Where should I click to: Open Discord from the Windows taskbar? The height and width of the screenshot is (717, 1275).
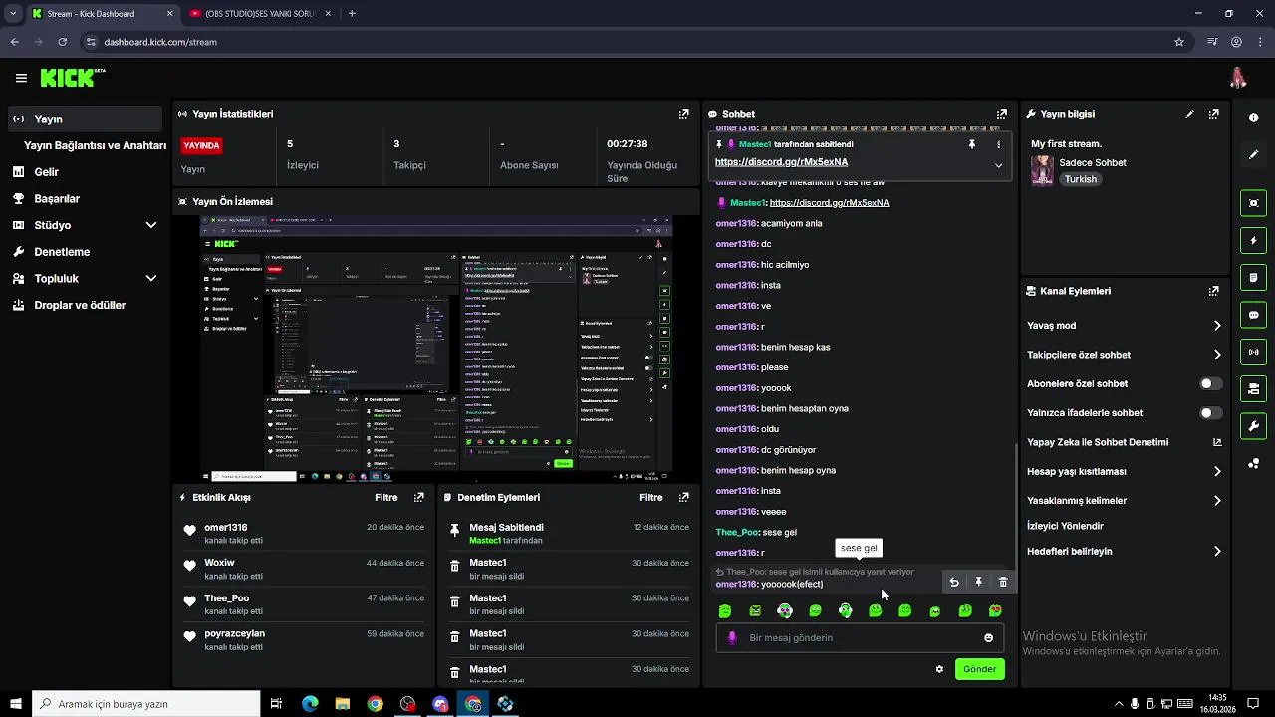pyautogui.click(x=440, y=704)
